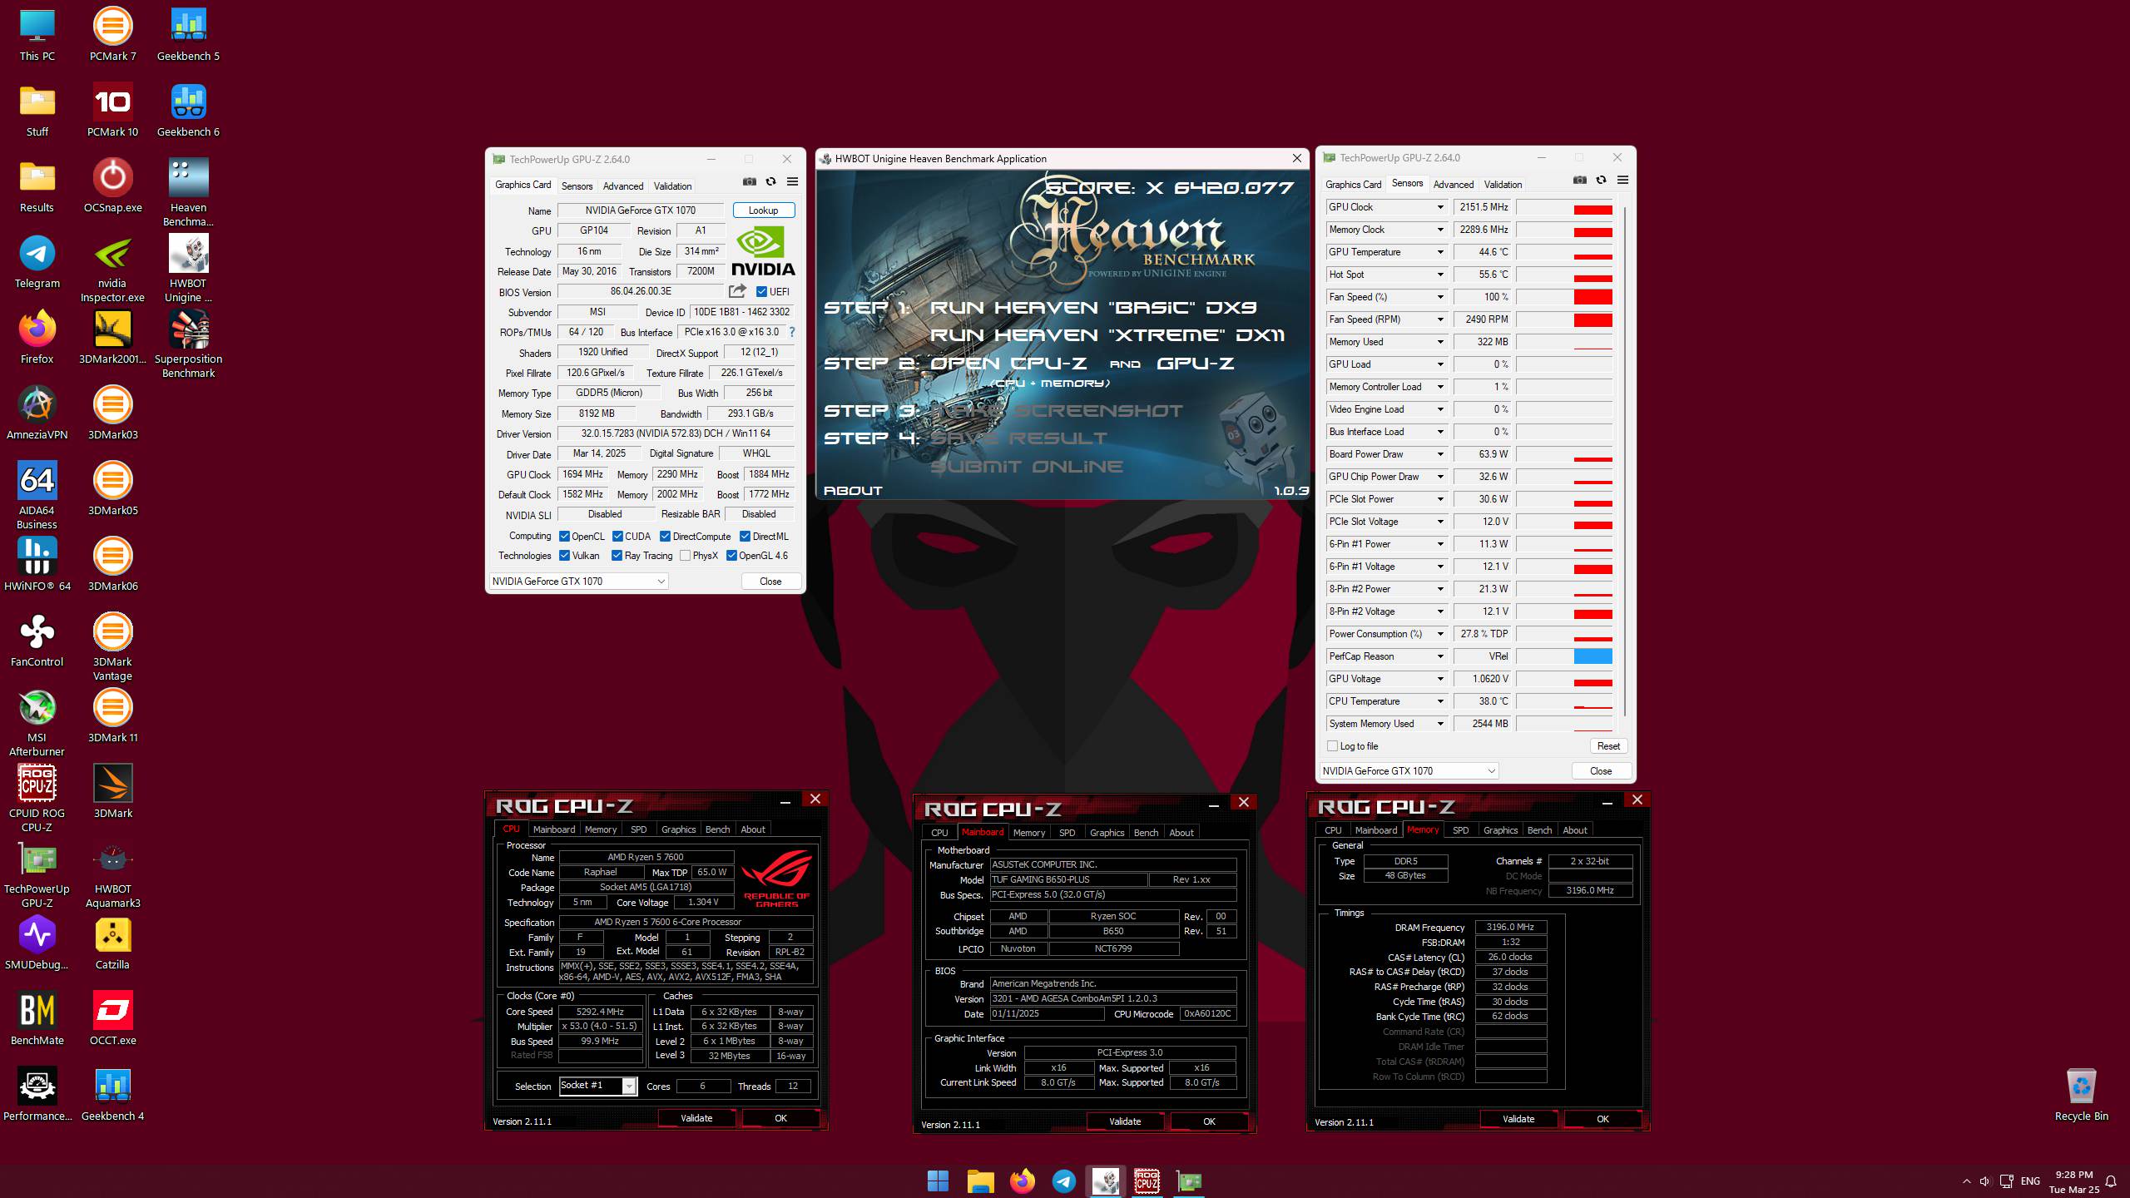The height and width of the screenshot is (1198, 2130).
Task: Click the BIOS share/export icon in GPU-Z
Action: point(737,291)
